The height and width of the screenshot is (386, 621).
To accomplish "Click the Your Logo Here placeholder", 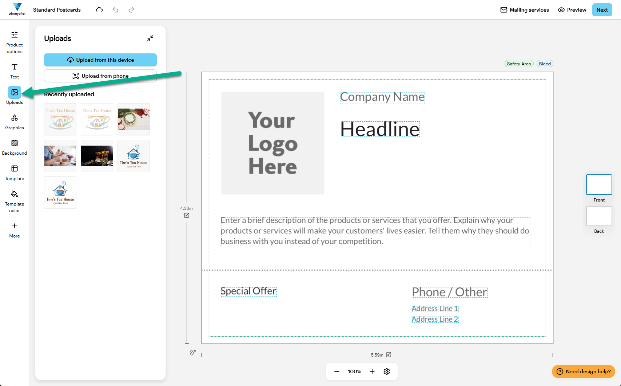I will pyautogui.click(x=273, y=143).
